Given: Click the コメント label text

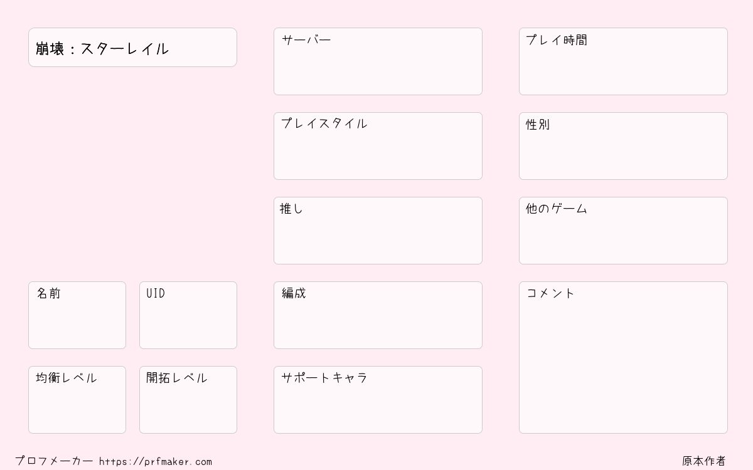Looking at the screenshot, I should 550,293.
